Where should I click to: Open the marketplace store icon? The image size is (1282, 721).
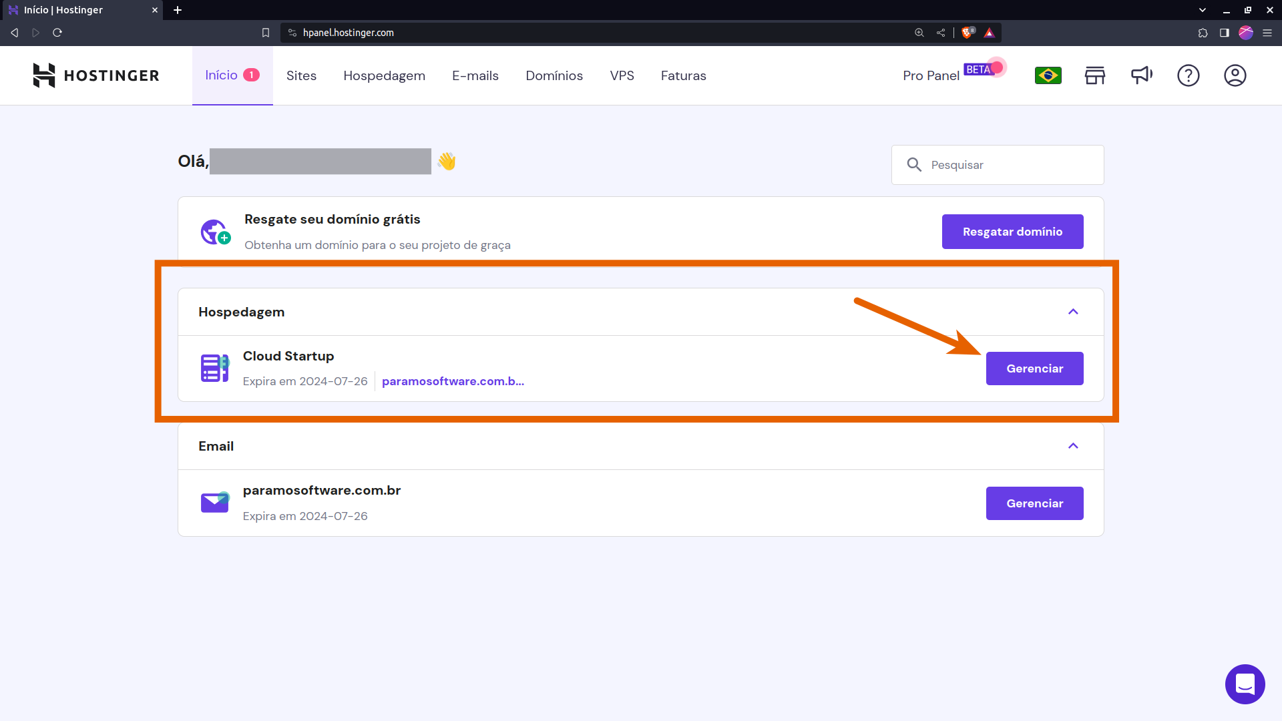1094,75
